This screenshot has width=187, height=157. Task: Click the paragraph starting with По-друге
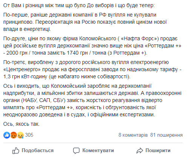pos(92,46)
